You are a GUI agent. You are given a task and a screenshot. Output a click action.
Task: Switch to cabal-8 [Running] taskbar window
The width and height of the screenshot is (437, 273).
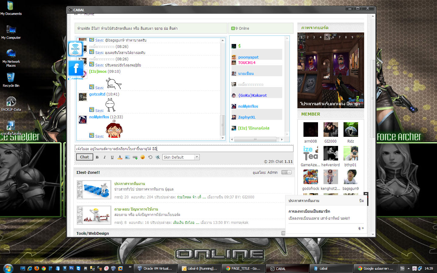199,268
